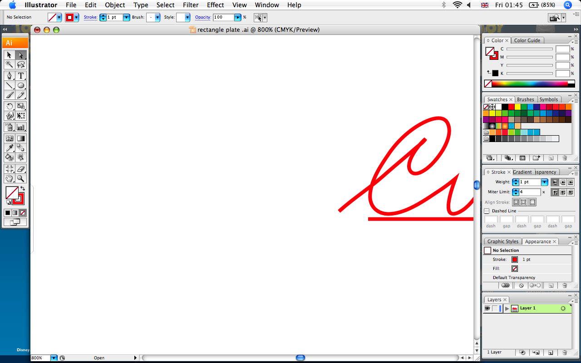Select the Pencil tool
The width and height of the screenshot is (581, 363).
click(x=21, y=95)
